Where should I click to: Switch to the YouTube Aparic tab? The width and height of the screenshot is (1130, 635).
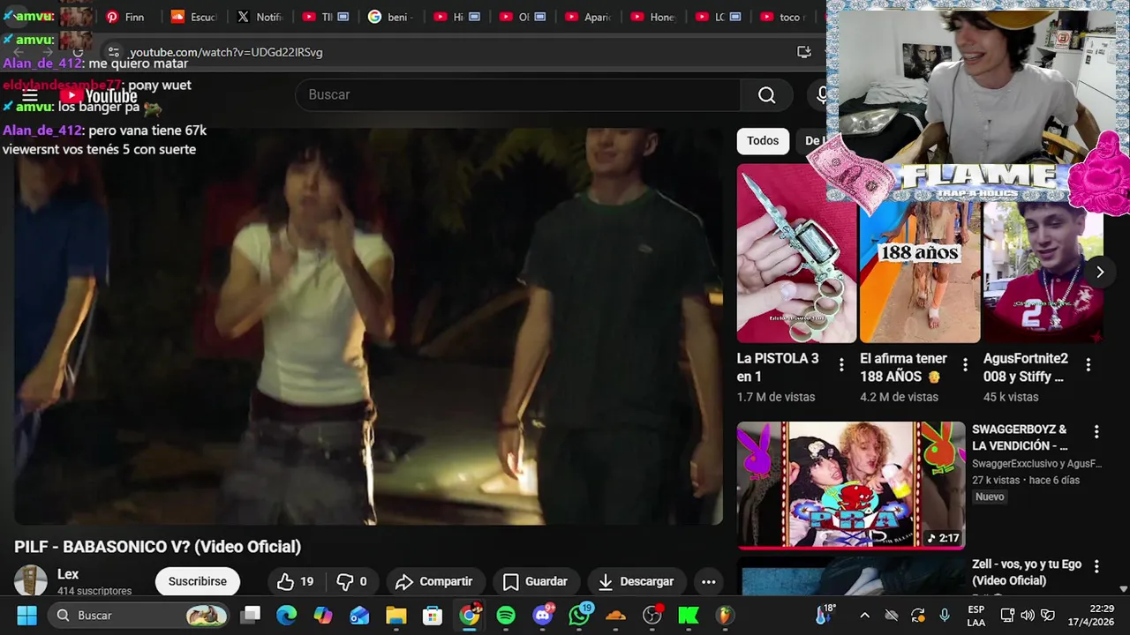(x=587, y=17)
